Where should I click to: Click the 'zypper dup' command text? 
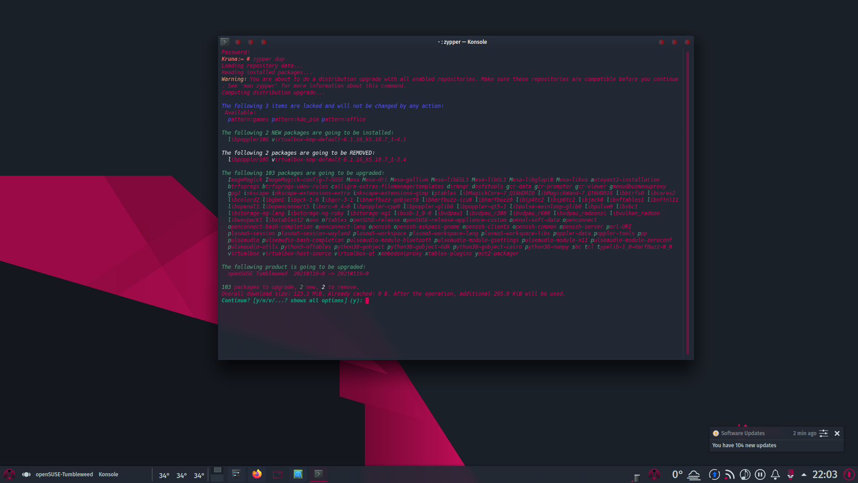pos(269,59)
